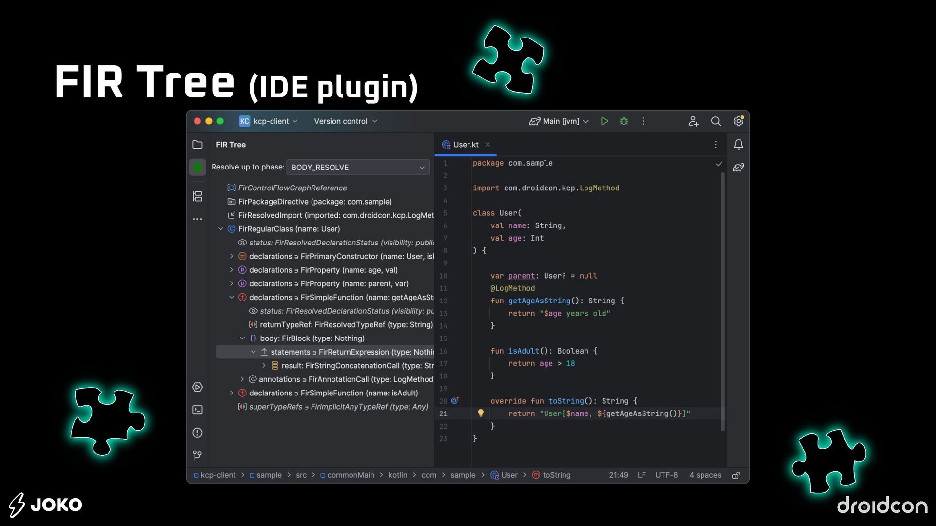Open the Structure tool window icon

coord(197,196)
